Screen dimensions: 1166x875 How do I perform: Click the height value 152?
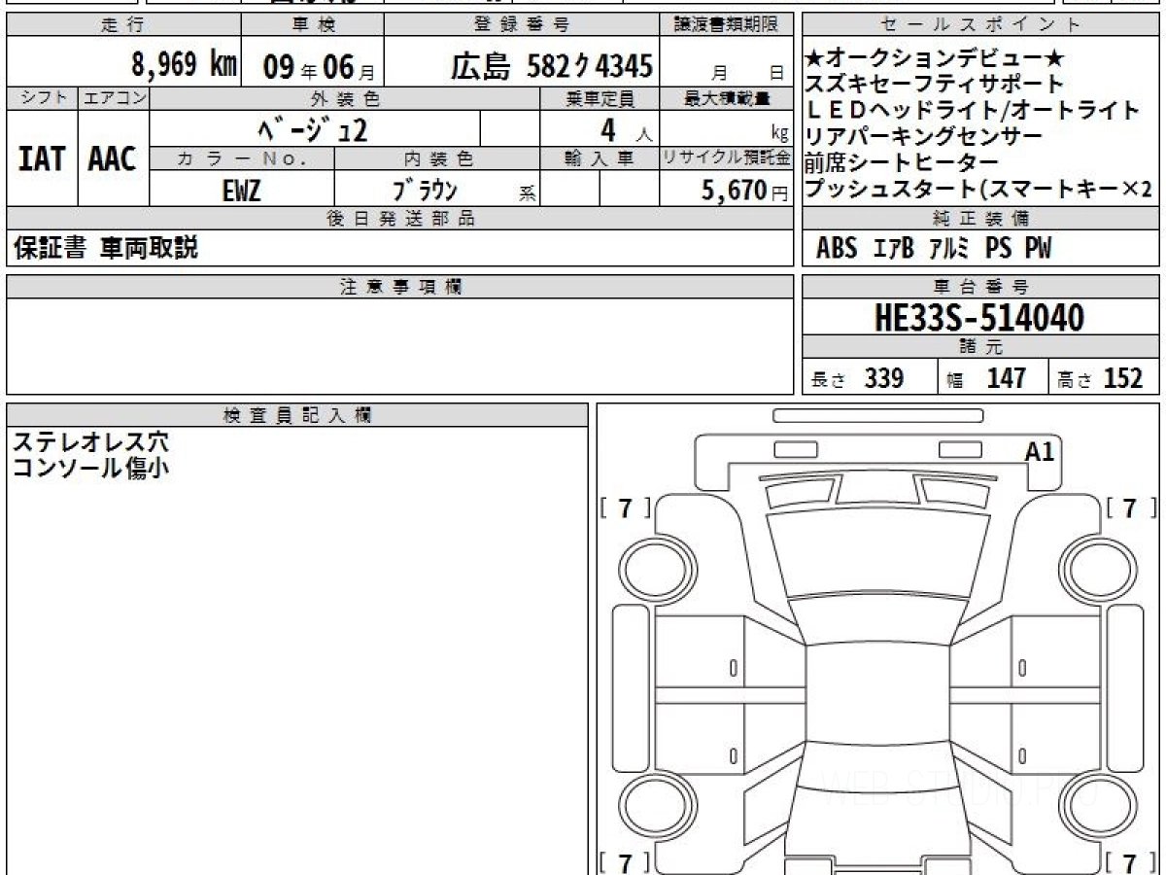(x=1123, y=378)
